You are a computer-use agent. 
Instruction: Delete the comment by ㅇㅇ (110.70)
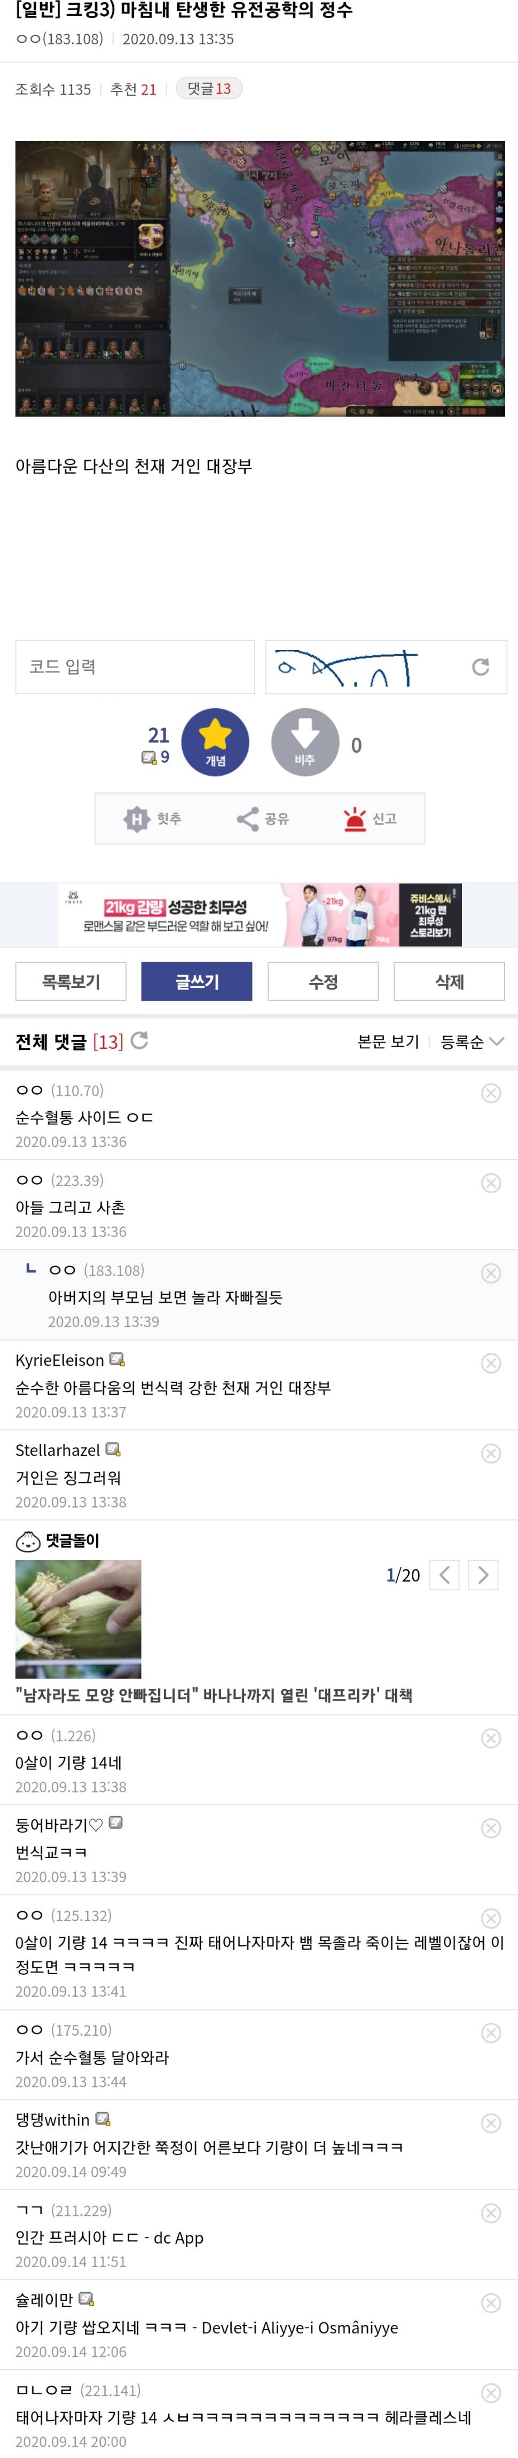coord(491,1093)
